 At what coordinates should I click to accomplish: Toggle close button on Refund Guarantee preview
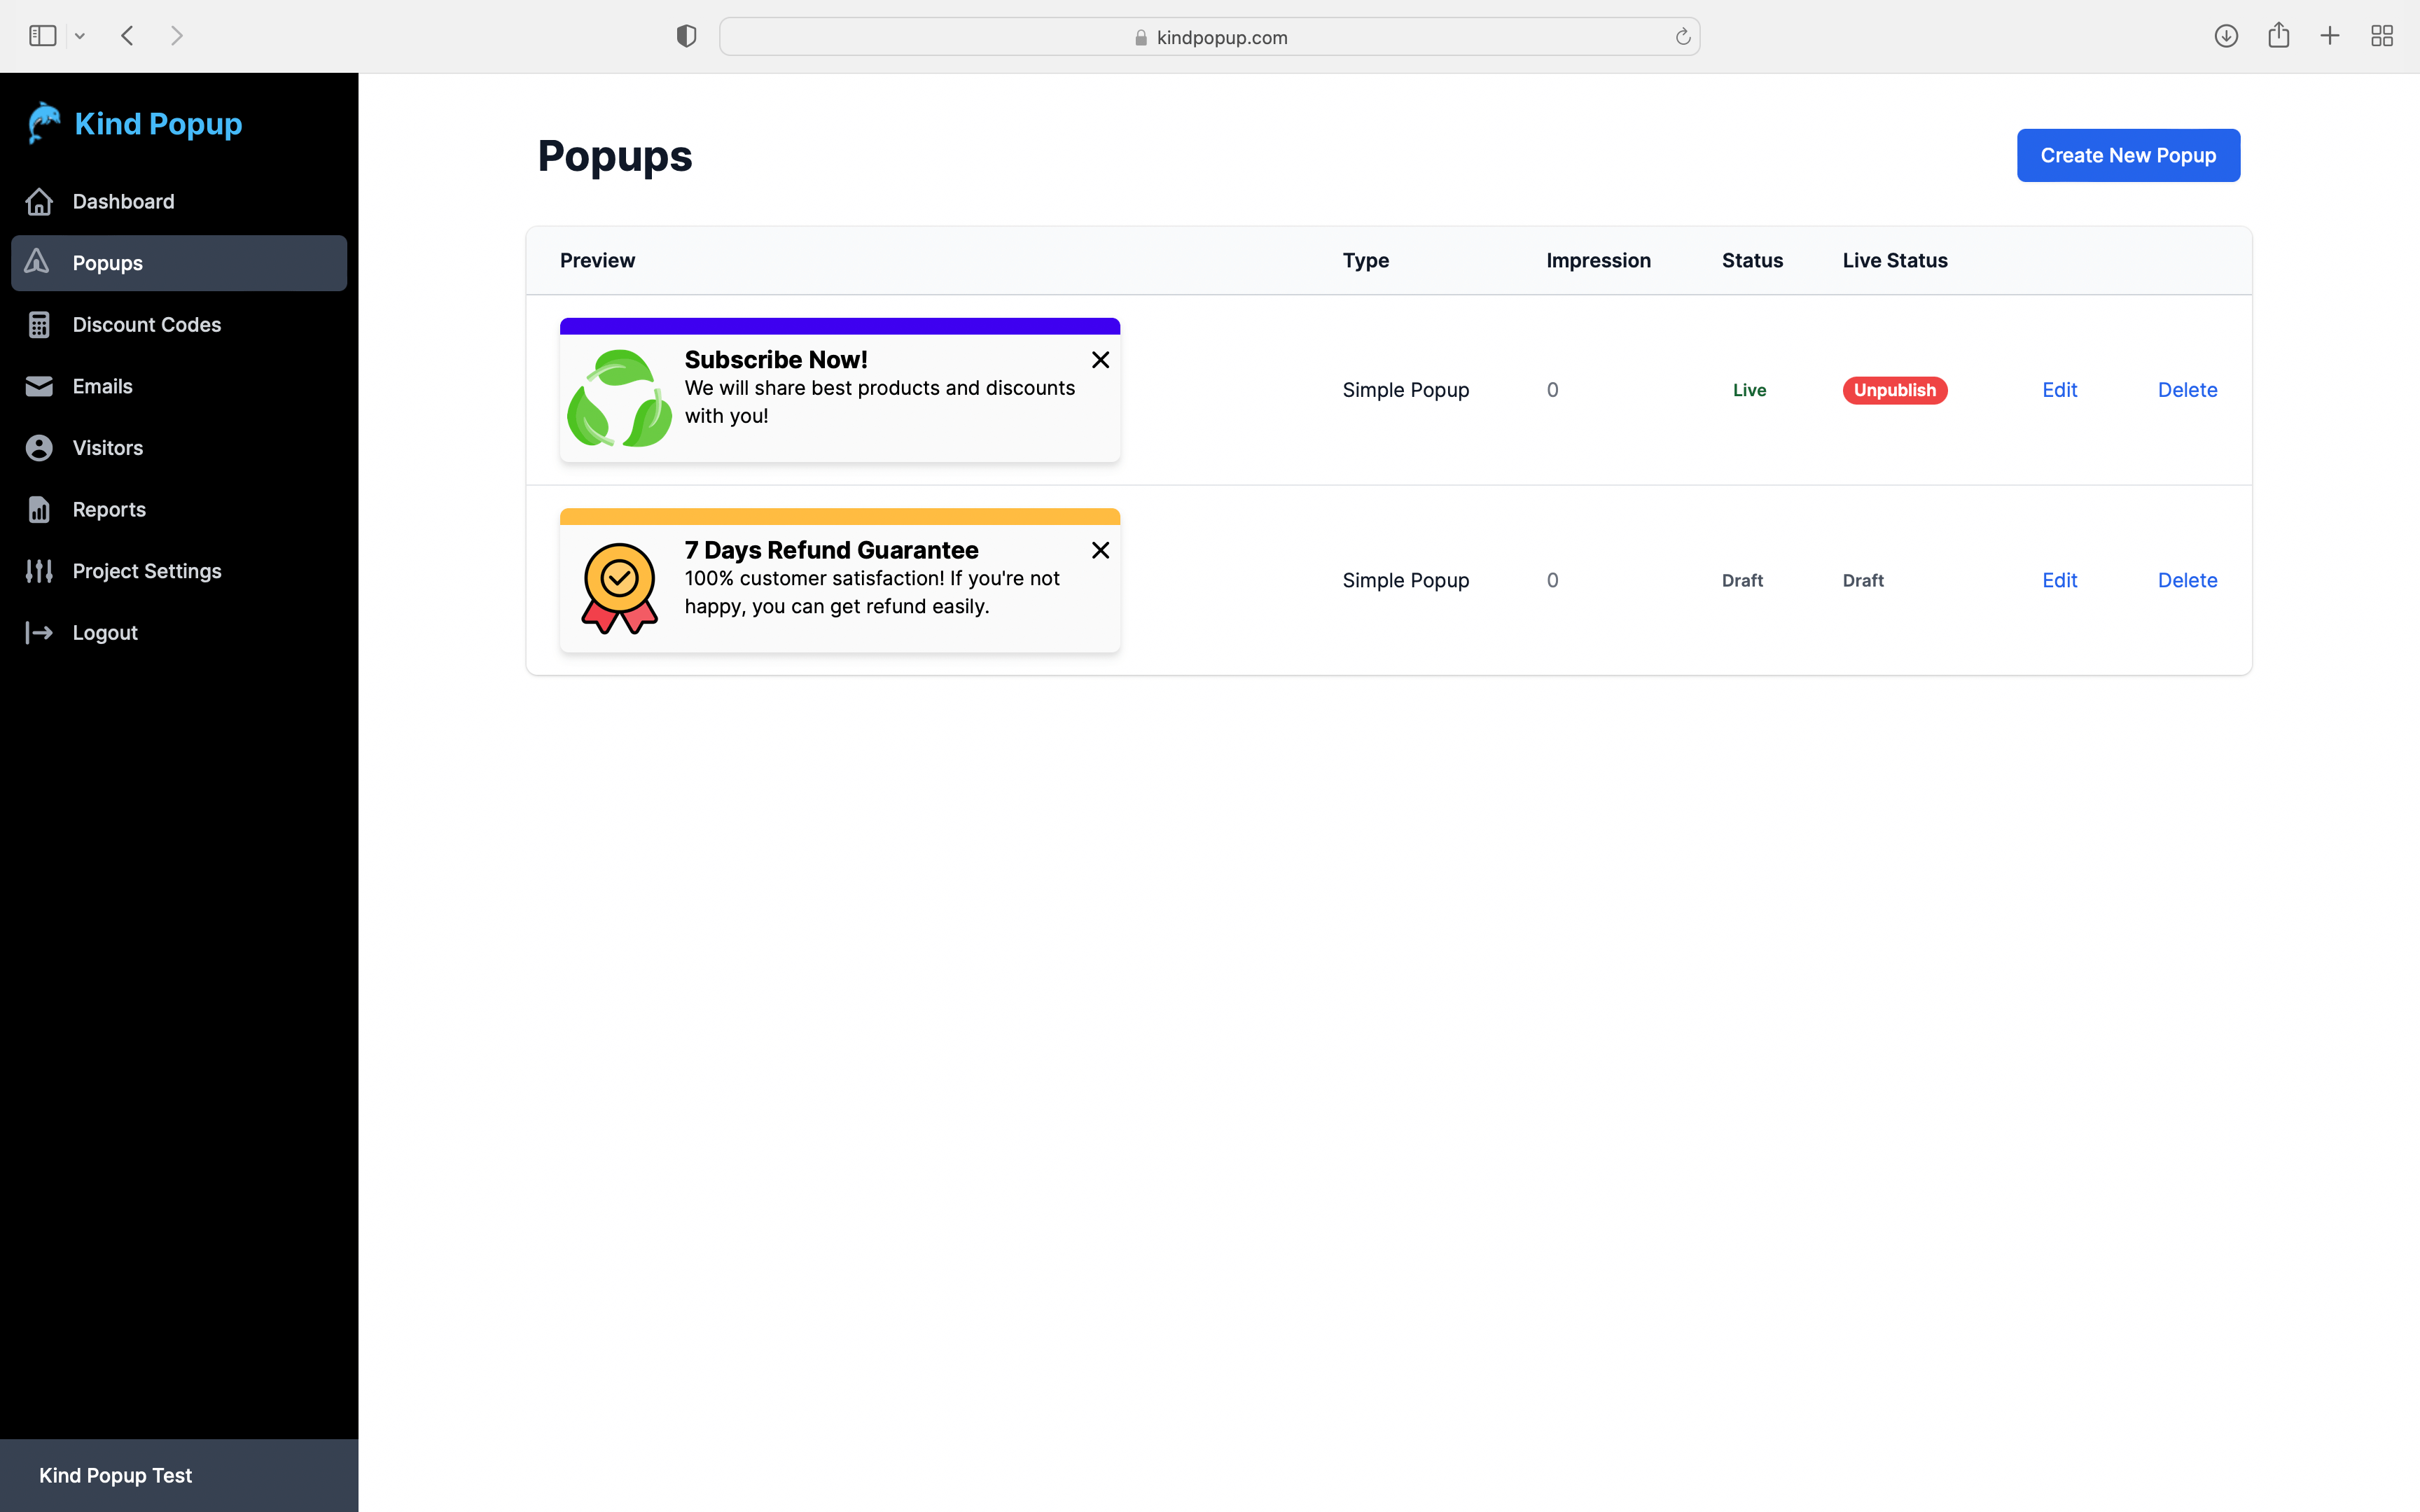(x=1099, y=550)
